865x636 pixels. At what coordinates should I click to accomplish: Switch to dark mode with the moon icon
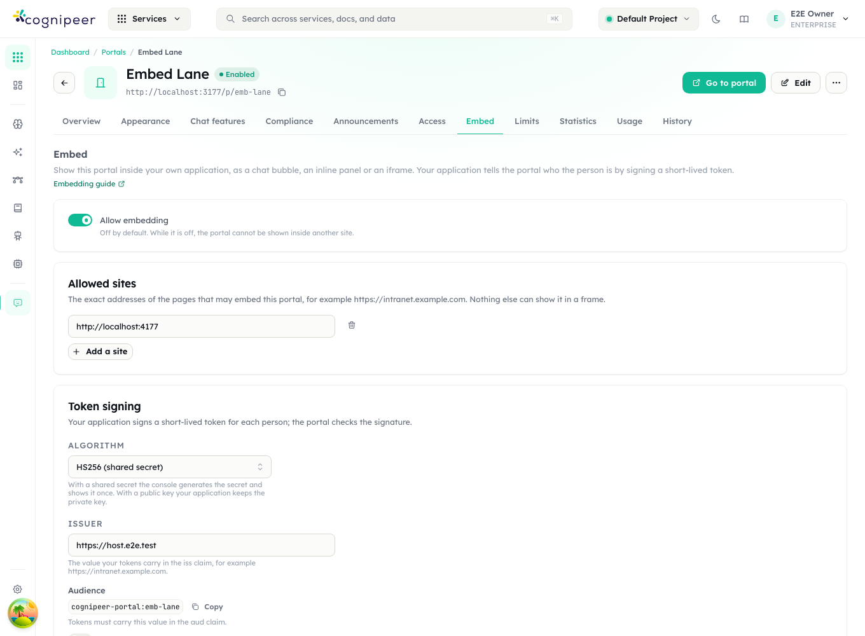(x=716, y=19)
